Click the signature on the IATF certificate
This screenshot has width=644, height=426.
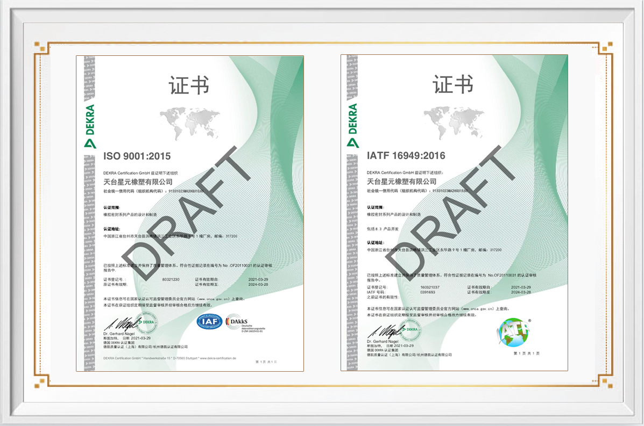pyautogui.click(x=386, y=331)
